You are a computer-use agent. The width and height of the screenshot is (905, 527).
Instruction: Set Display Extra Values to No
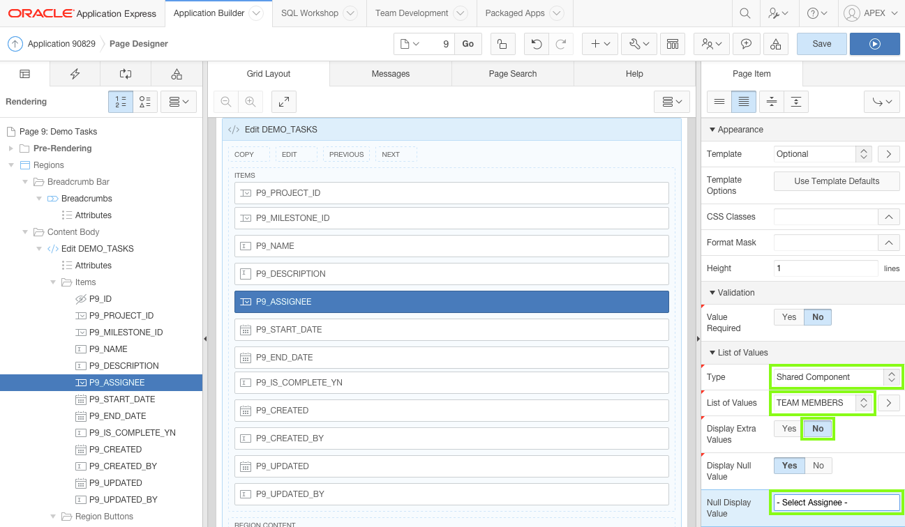[x=818, y=429]
